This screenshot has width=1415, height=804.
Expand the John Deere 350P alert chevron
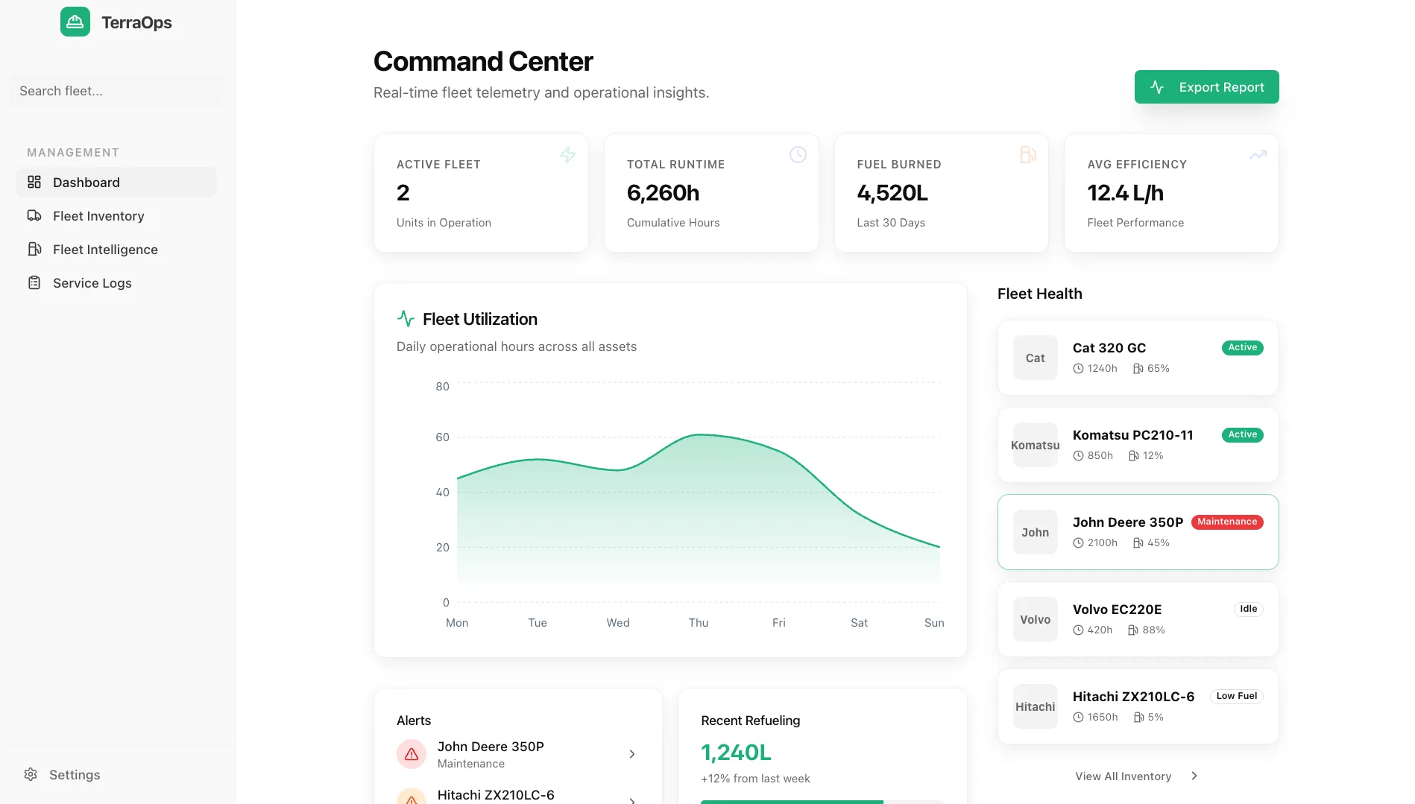[632, 754]
